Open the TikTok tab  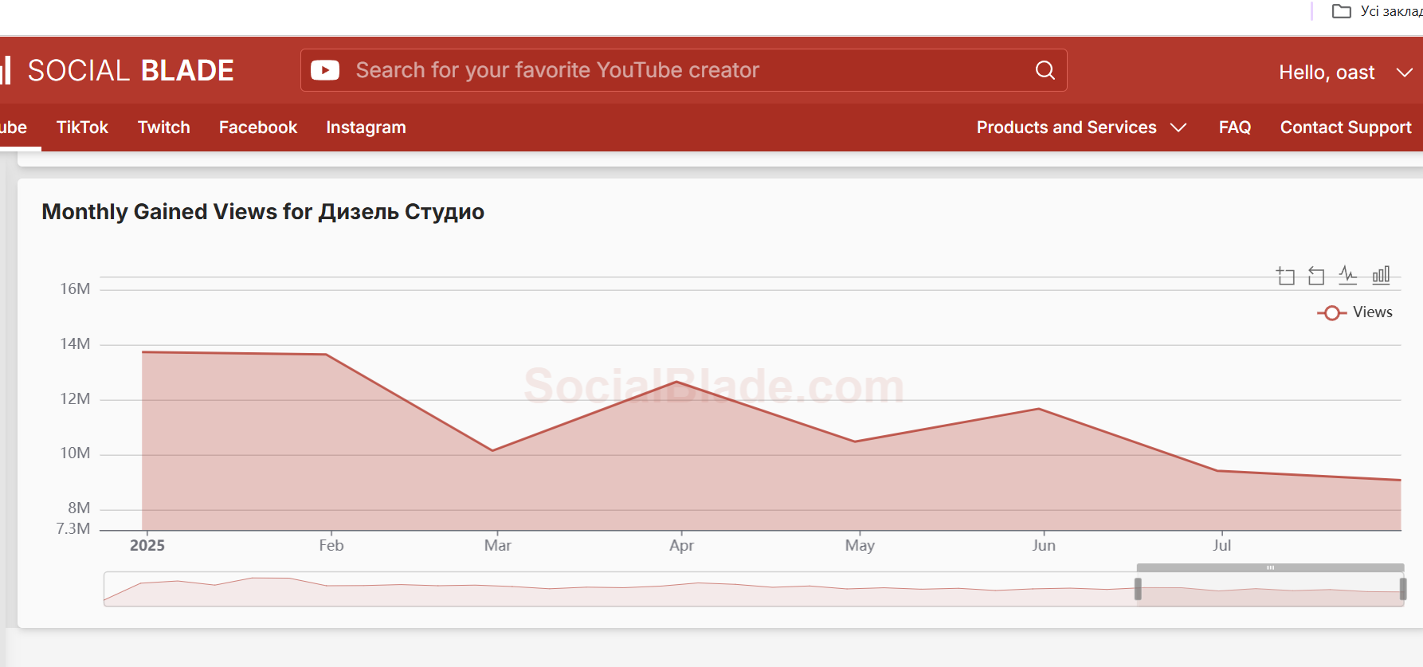[x=82, y=128]
